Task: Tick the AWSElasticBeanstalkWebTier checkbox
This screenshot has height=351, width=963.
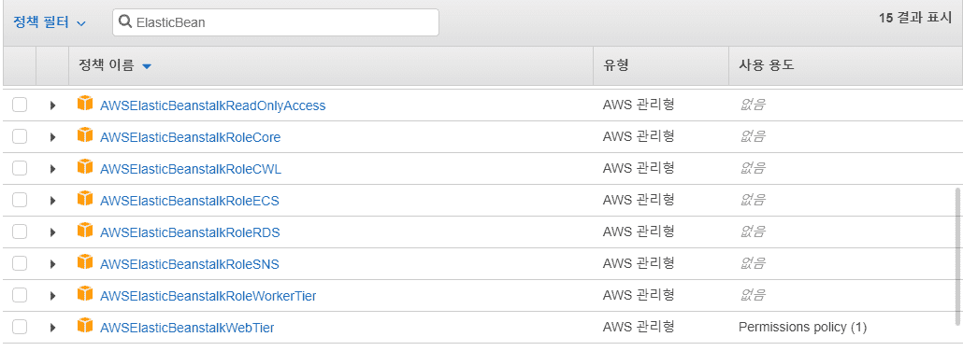Action: (x=20, y=327)
